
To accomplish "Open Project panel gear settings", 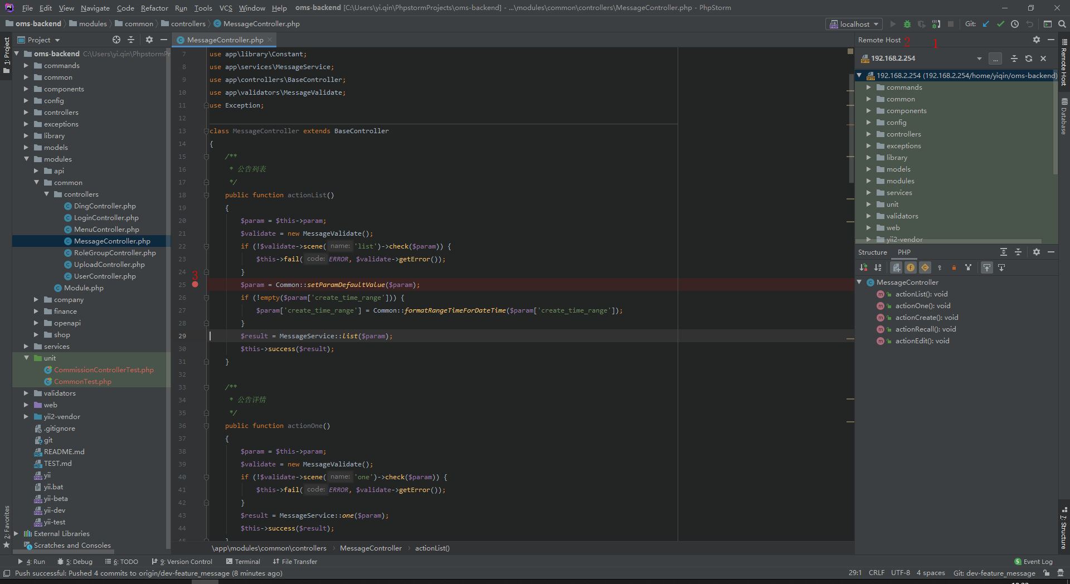I will [x=149, y=40].
